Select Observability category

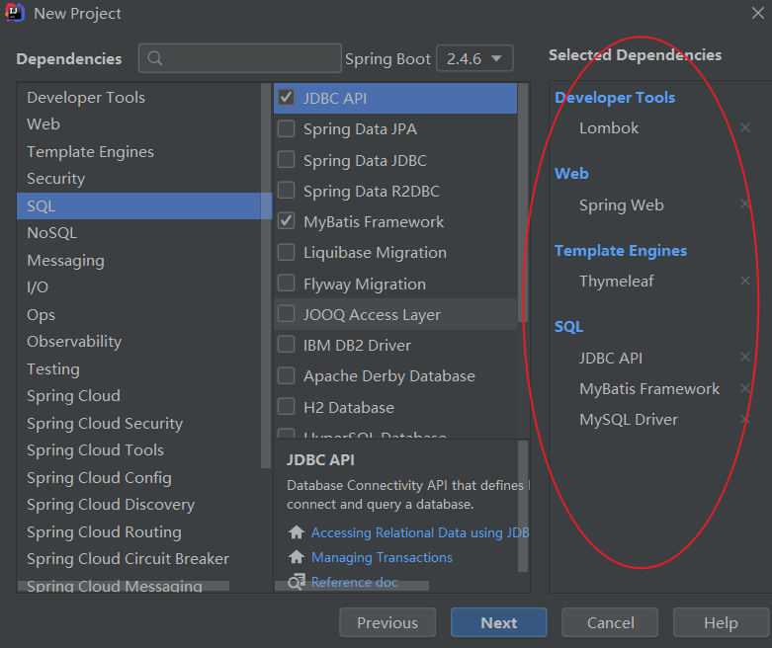coord(139,342)
